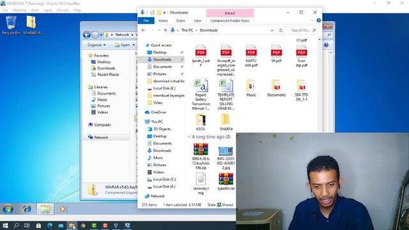Open OneDrive in navigation pane
The width and height of the screenshot is (409, 230).
158,112
